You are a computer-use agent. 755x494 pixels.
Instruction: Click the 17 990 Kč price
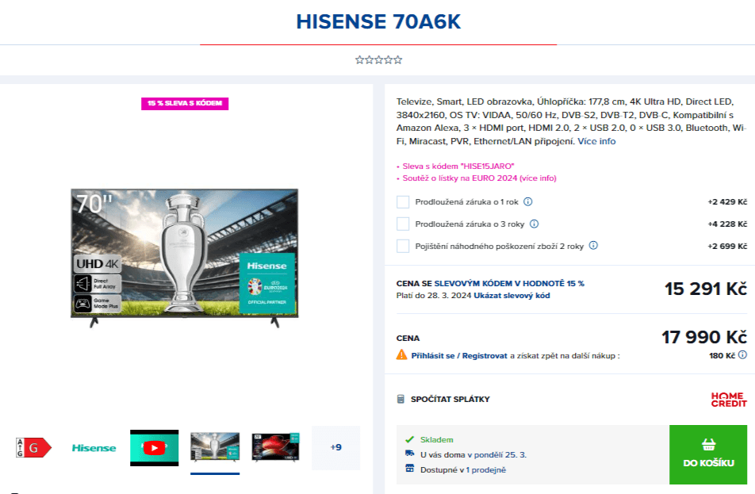[704, 337]
